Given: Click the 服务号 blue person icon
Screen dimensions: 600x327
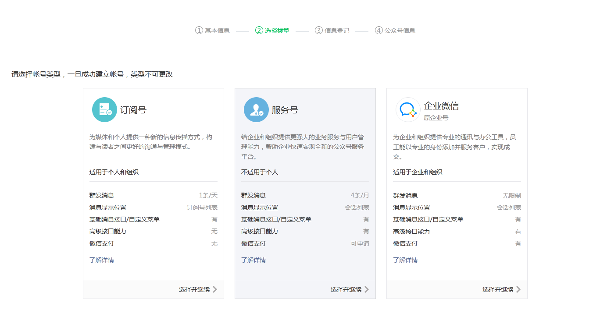Looking at the screenshot, I should [256, 109].
